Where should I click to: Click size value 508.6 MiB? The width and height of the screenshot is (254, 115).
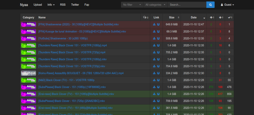click(172, 38)
